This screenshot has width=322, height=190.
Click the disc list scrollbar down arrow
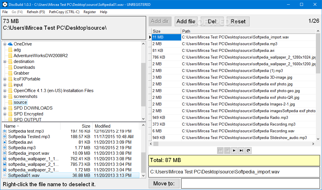click(318, 139)
